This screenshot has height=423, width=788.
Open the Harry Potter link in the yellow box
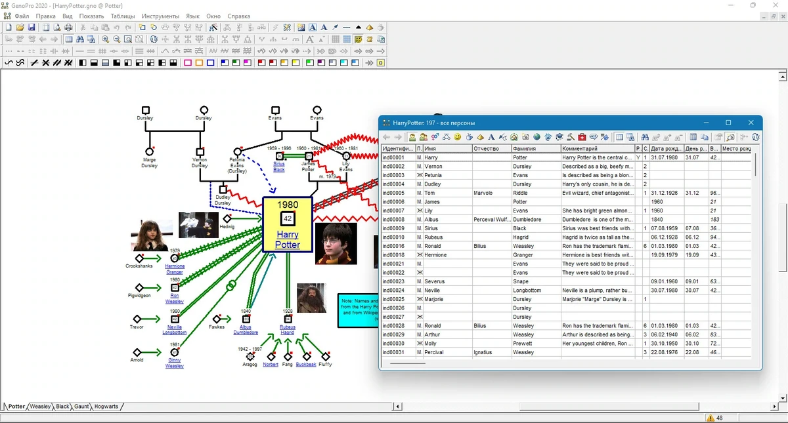pos(288,239)
